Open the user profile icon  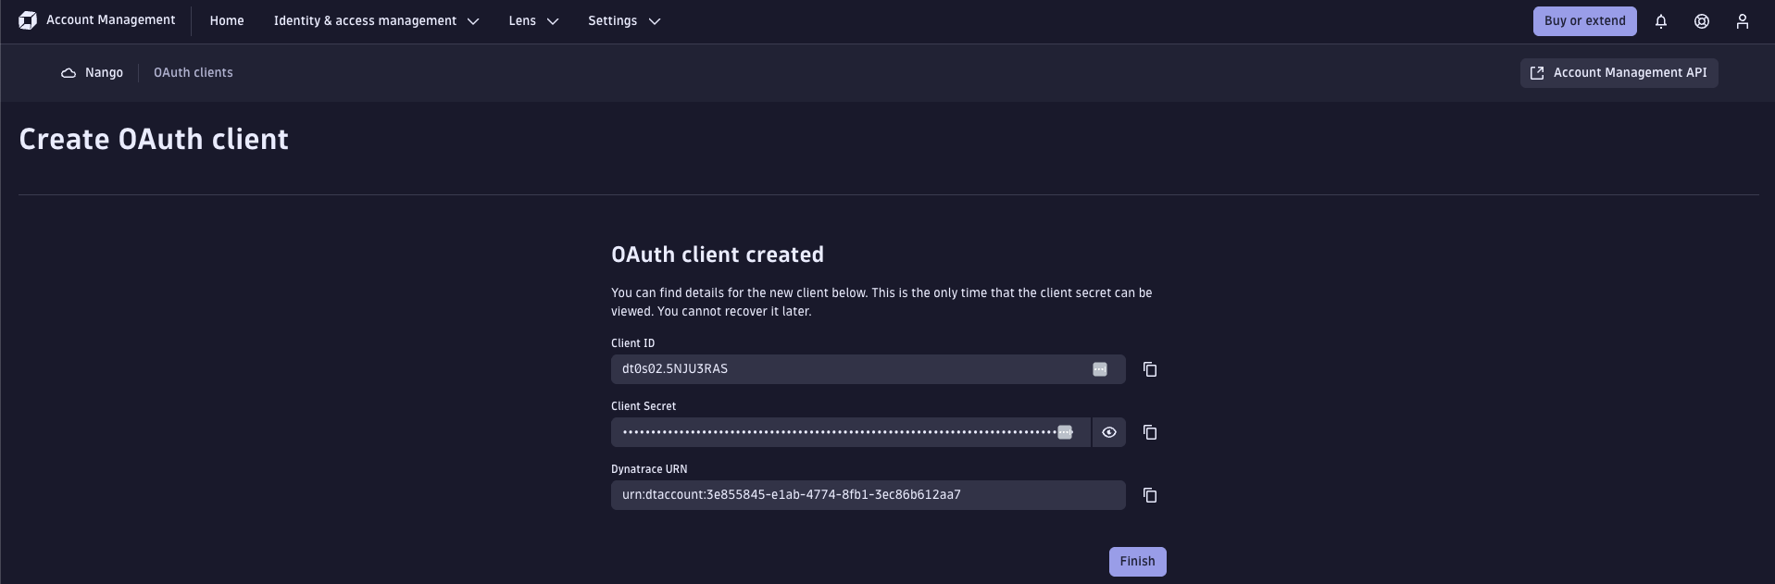click(1743, 21)
